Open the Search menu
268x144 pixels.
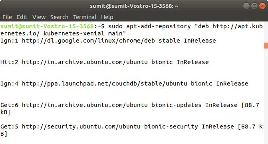(x=59, y=17)
